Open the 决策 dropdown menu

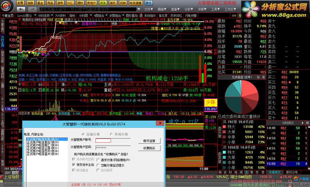coord(202,9)
